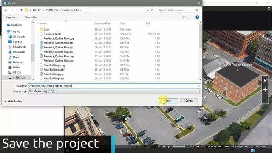Expand the File name history dropdown
Screen dimensions: 272x153
199,86
